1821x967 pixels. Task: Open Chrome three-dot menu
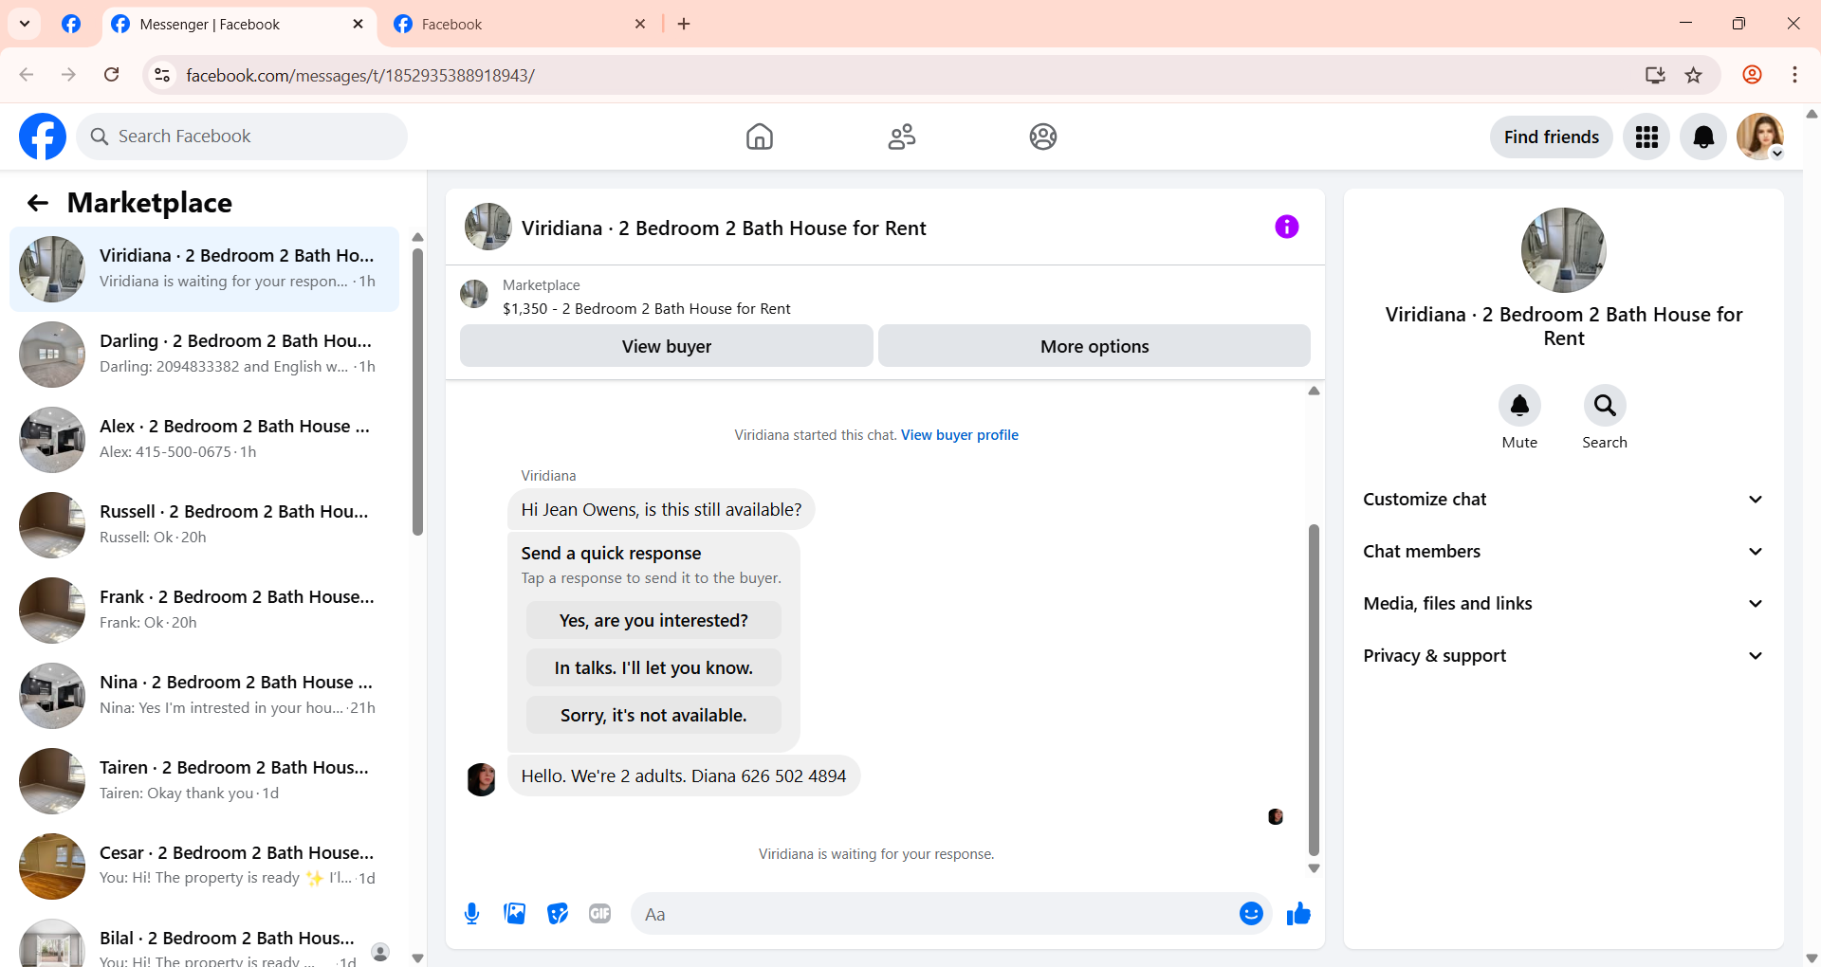pyautogui.click(x=1794, y=75)
